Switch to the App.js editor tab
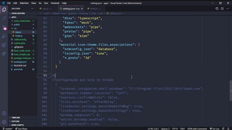Screen dimensions: 232x130 47,9
